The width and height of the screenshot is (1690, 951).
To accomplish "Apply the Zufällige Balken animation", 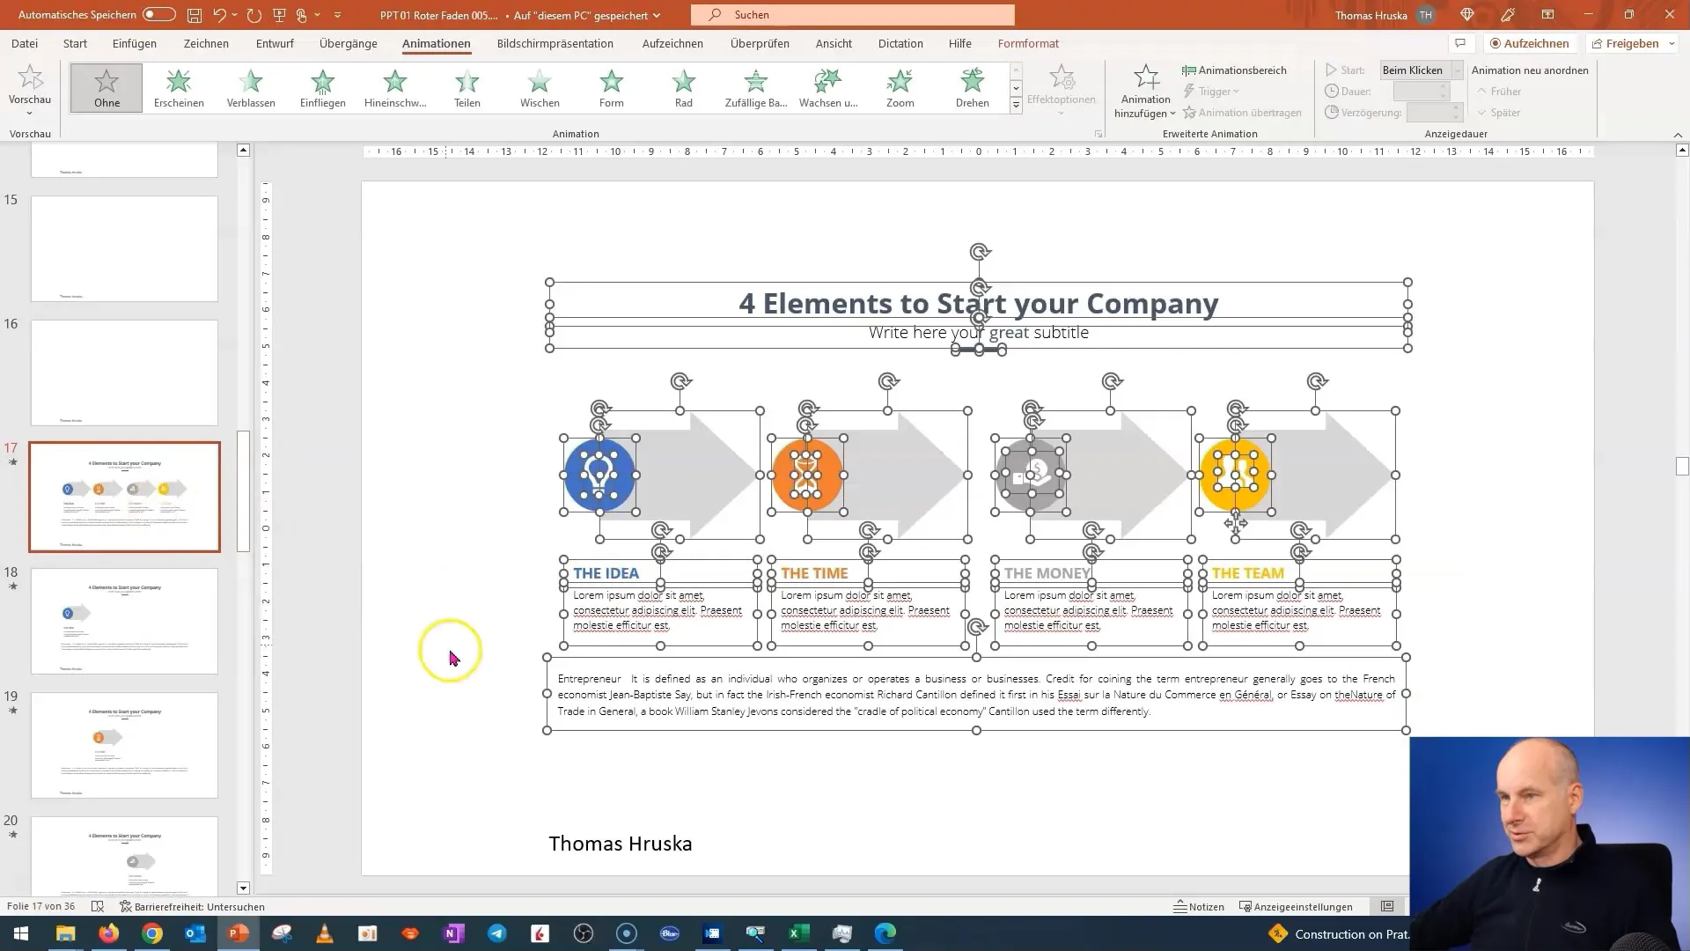I will 756,88.
